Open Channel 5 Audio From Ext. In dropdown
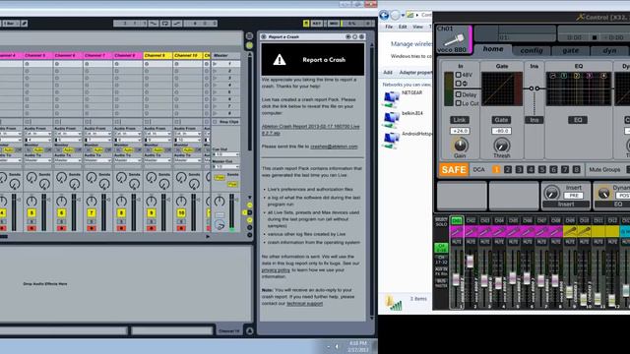This screenshot has width=630, height=354. [37, 134]
